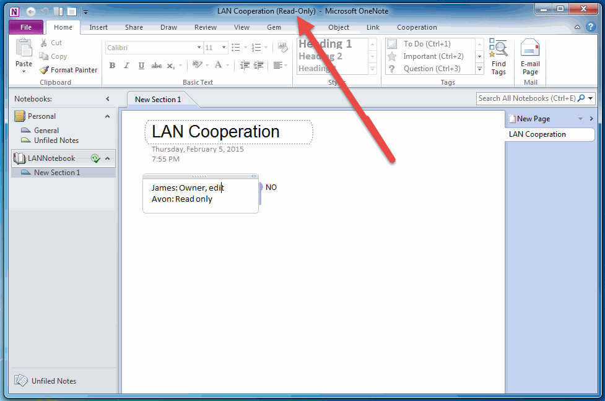
Task: Click the search magnifier icon
Action: pos(581,98)
